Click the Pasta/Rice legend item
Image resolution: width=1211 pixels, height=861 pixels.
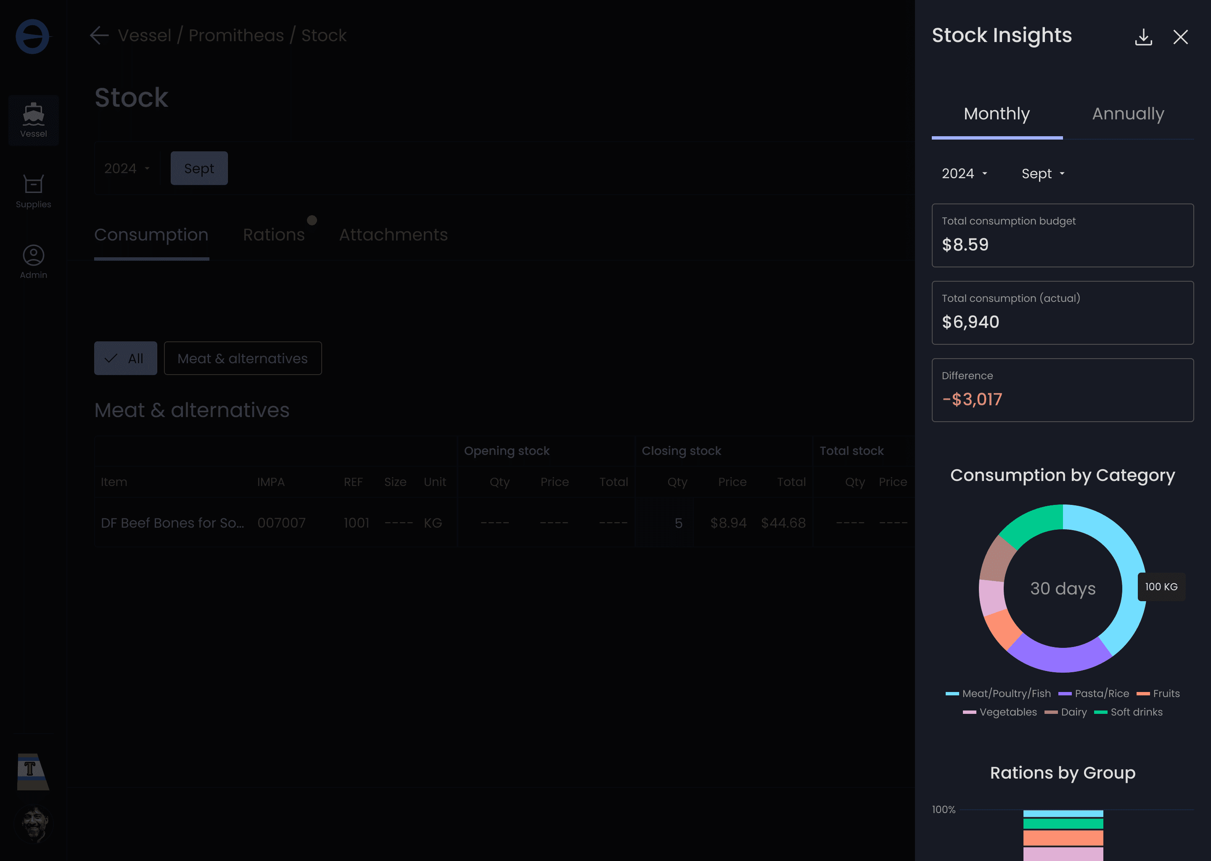(1094, 693)
